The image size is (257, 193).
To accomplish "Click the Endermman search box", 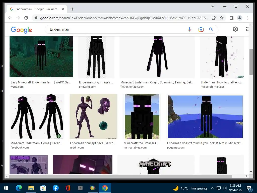I will pos(115,29).
